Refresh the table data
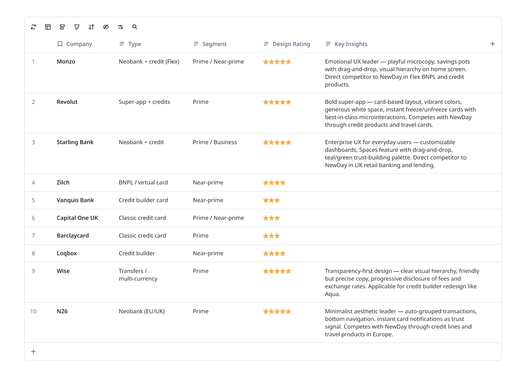This screenshot has width=528, height=373. coord(33,27)
